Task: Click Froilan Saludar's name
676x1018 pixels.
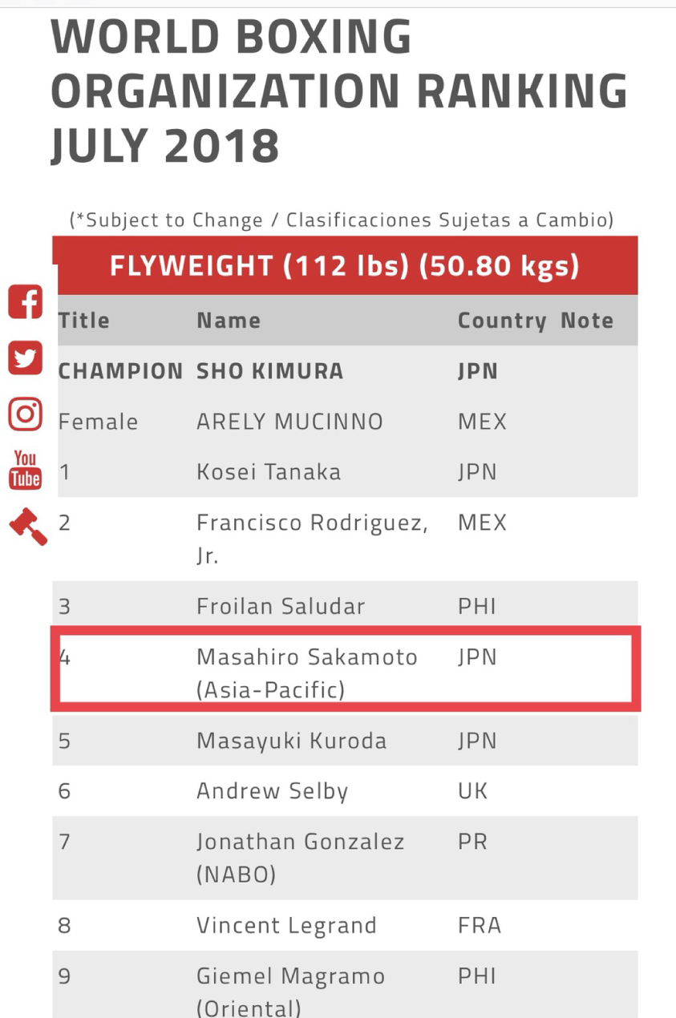Action: (281, 606)
